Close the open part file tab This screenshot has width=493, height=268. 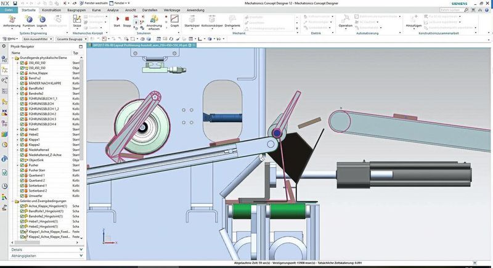[x=194, y=45]
